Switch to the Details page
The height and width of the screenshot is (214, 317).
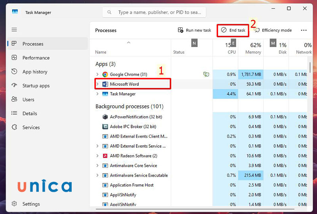pos(48,113)
